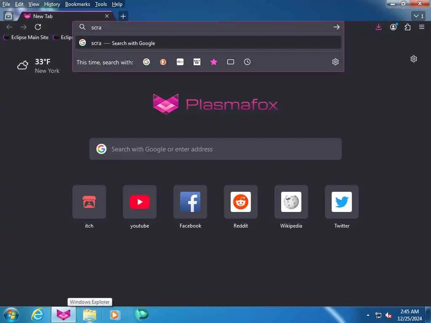This screenshot has width=431, height=323.
Task: Search this time with eBay icon
Action: (x=180, y=62)
